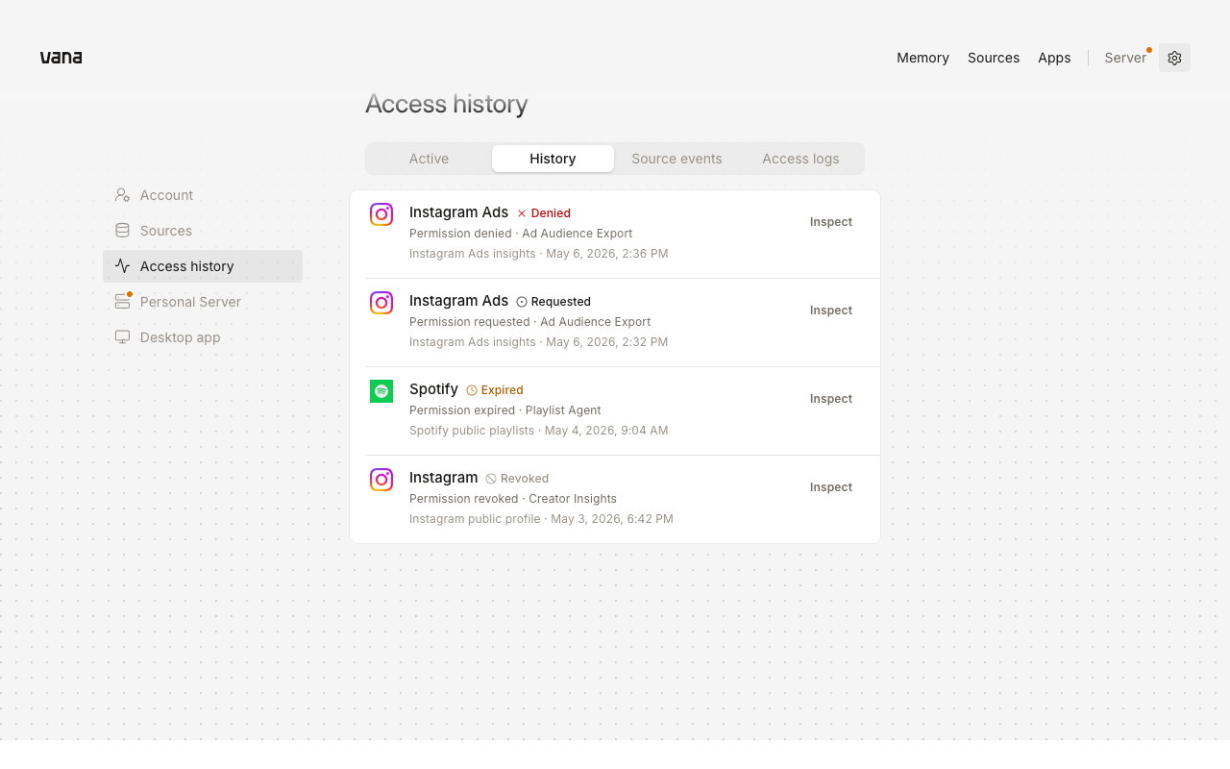
Task: Select the History tab
Action: pos(553,159)
